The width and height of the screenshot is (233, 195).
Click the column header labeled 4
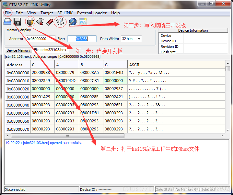pos(67,65)
